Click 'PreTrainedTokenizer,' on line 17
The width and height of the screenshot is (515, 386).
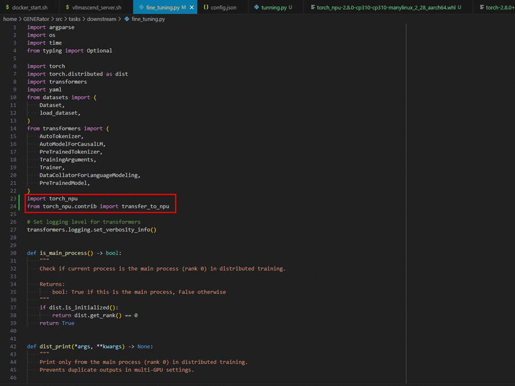[71, 152]
